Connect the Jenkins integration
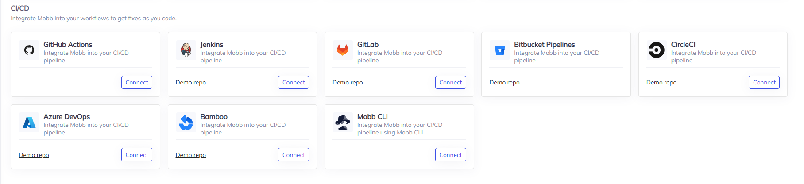 (x=294, y=82)
